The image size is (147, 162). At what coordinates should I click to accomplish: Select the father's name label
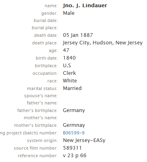click(42, 103)
